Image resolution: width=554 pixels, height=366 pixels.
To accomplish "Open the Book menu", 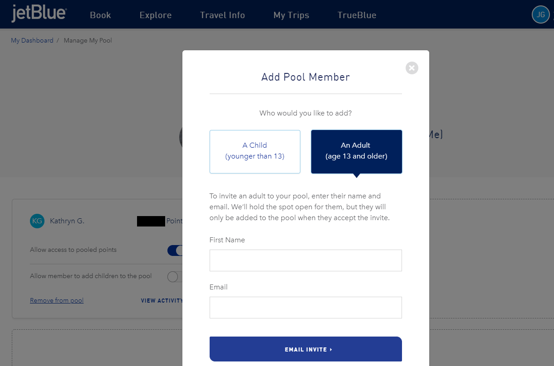I will pos(100,15).
